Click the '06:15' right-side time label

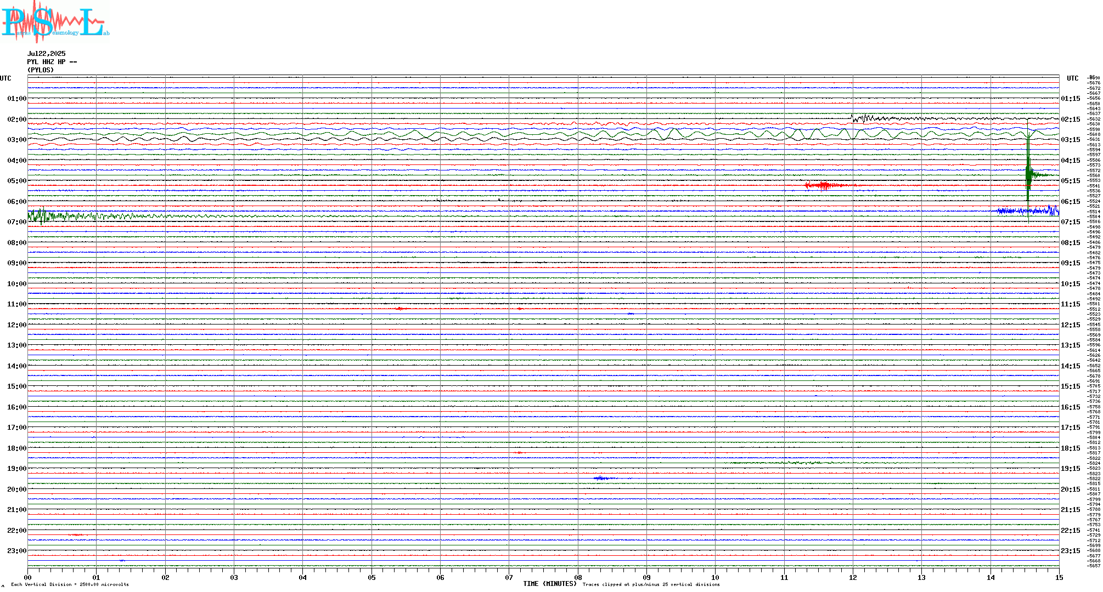[1071, 202]
